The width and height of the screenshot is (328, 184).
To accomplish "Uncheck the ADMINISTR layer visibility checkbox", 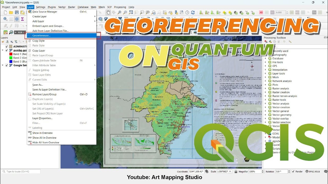I will (7, 47).
